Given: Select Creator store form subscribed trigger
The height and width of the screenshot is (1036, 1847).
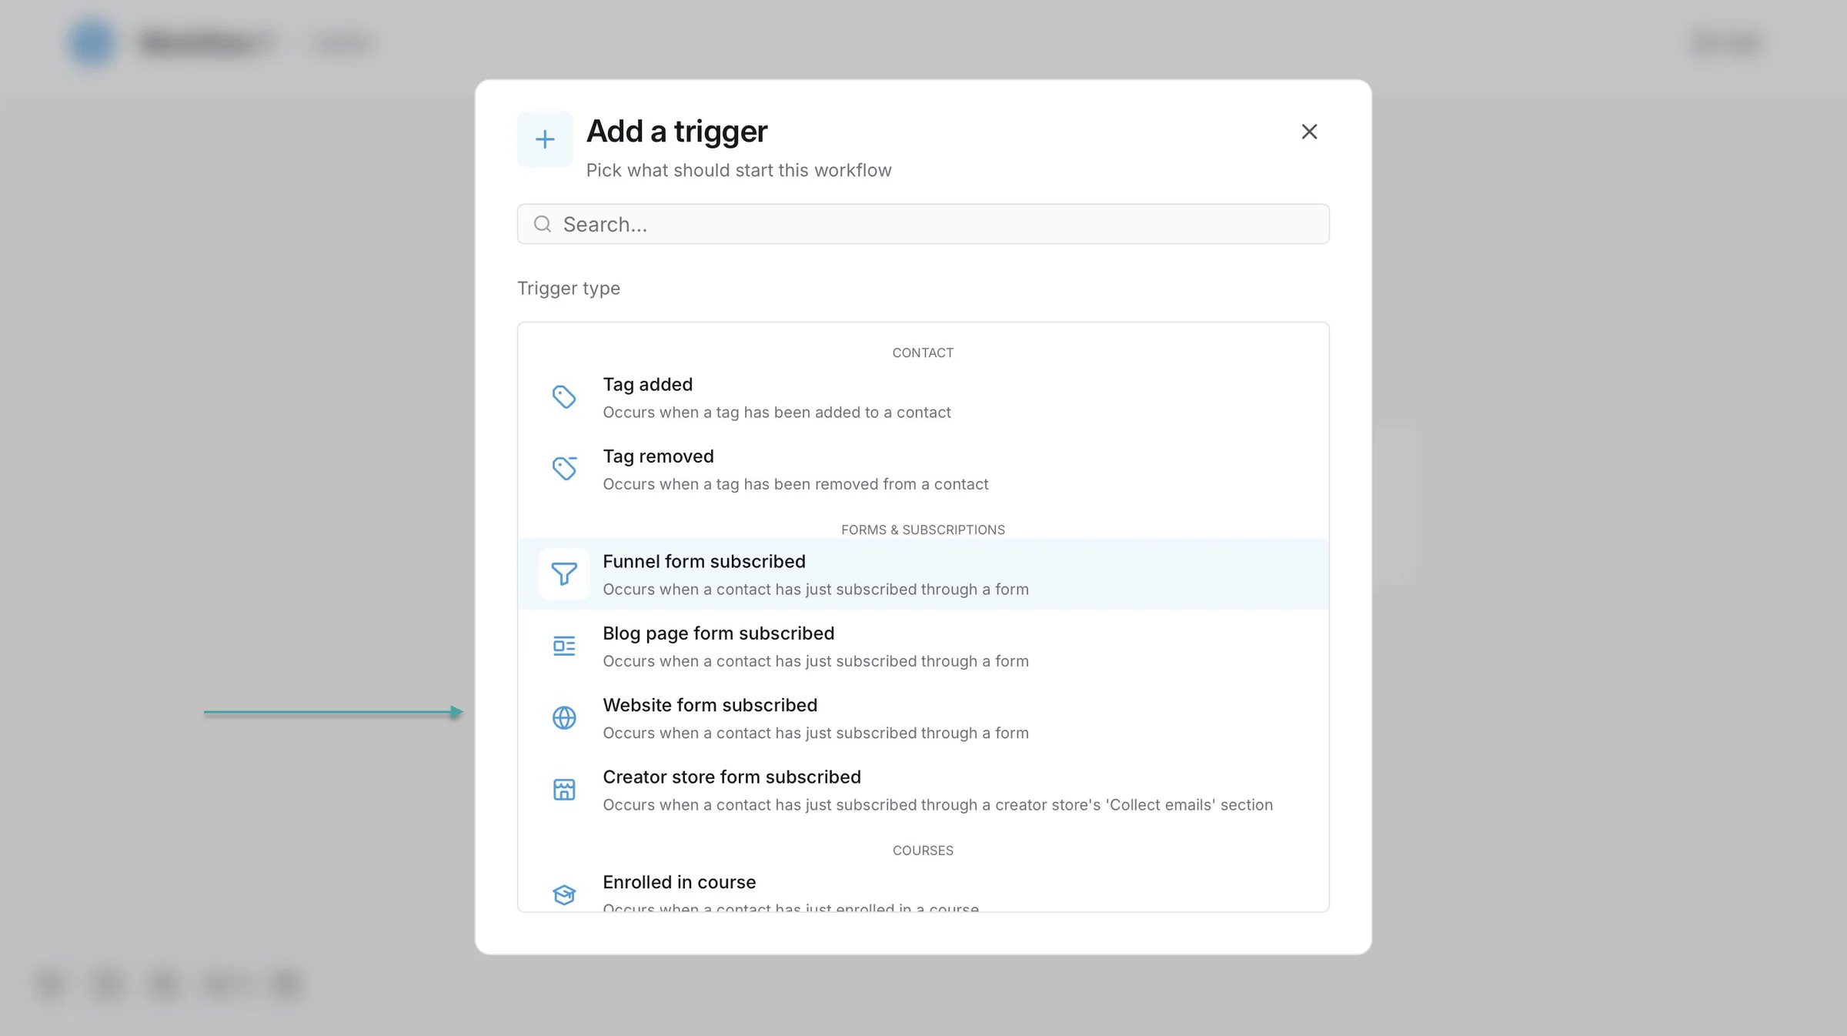Looking at the screenshot, I should click(x=923, y=790).
